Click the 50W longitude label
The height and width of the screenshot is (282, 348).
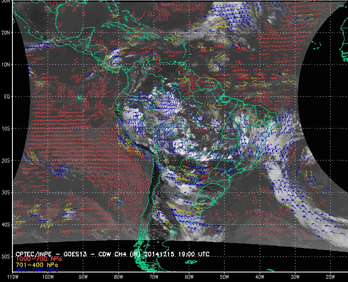(x=225, y=277)
